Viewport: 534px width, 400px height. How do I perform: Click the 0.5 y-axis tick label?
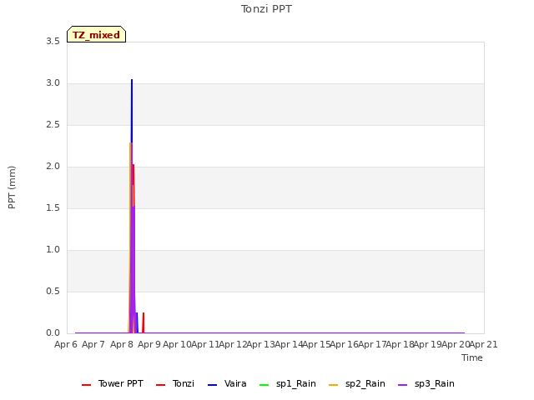pos(53,292)
